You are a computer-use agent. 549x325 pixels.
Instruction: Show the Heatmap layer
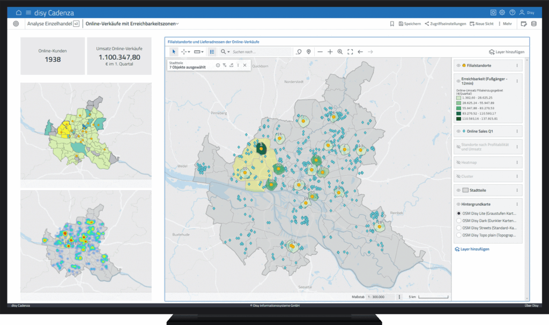[x=458, y=161]
